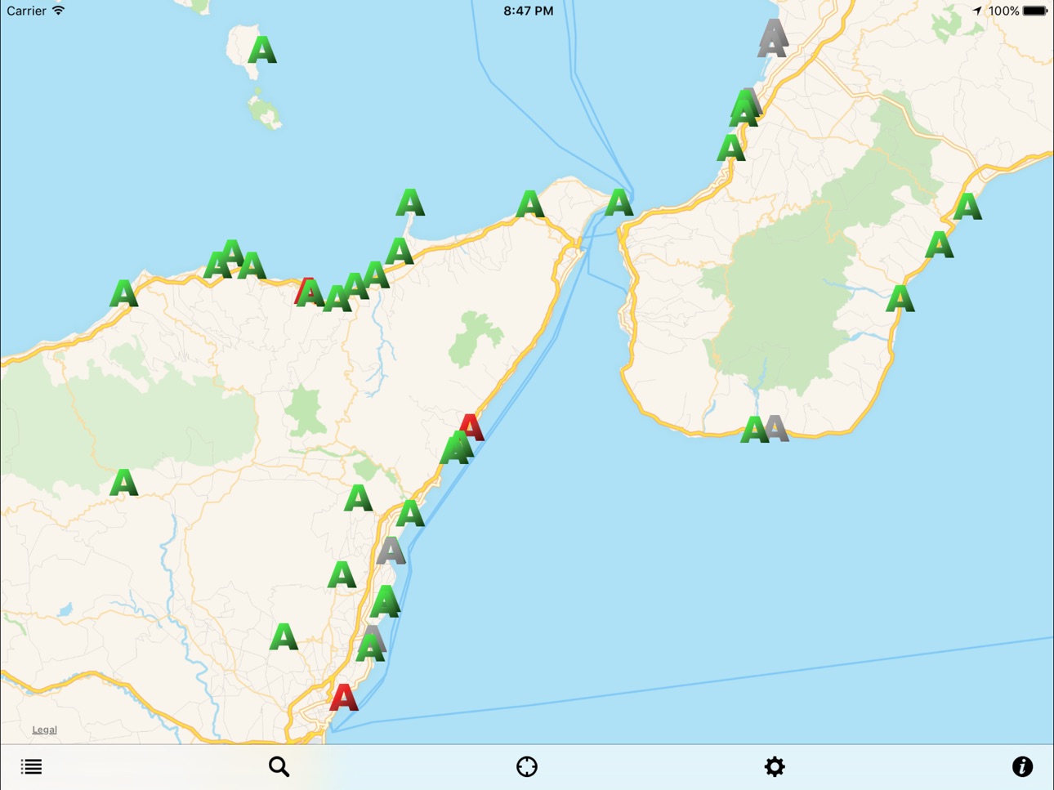Select red marker on Sicily's east coast
This screenshot has height=790, width=1054.
click(471, 426)
